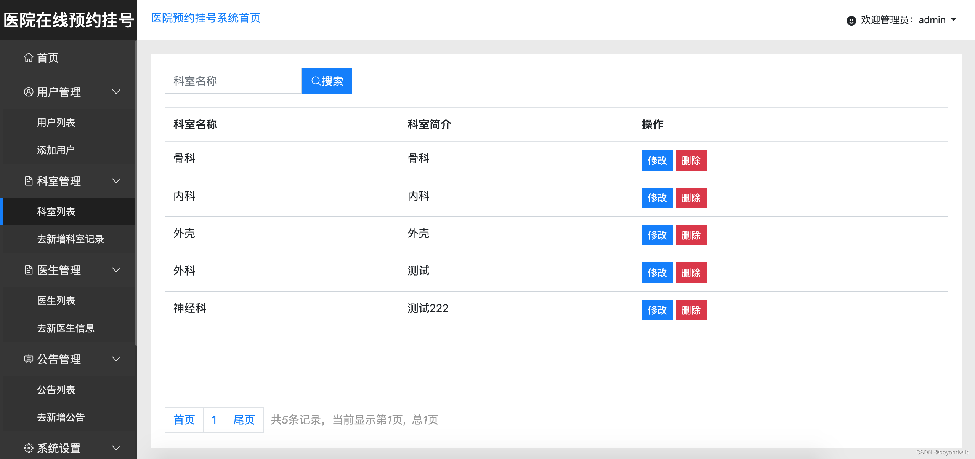The image size is (975, 459).
Task: Collapse the 用户管理 section chevron
Action: coord(116,92)
